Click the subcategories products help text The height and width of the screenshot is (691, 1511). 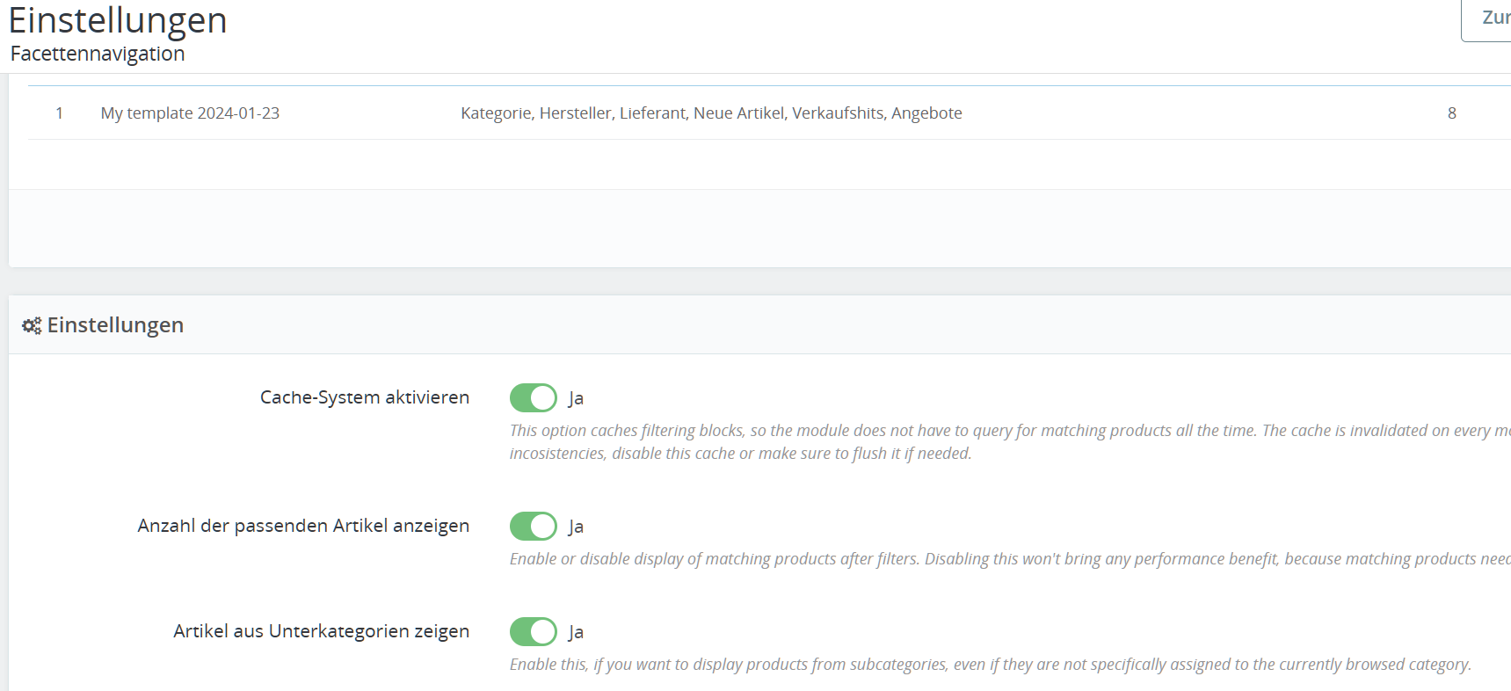pyautogui.click(x=990, y=665)
